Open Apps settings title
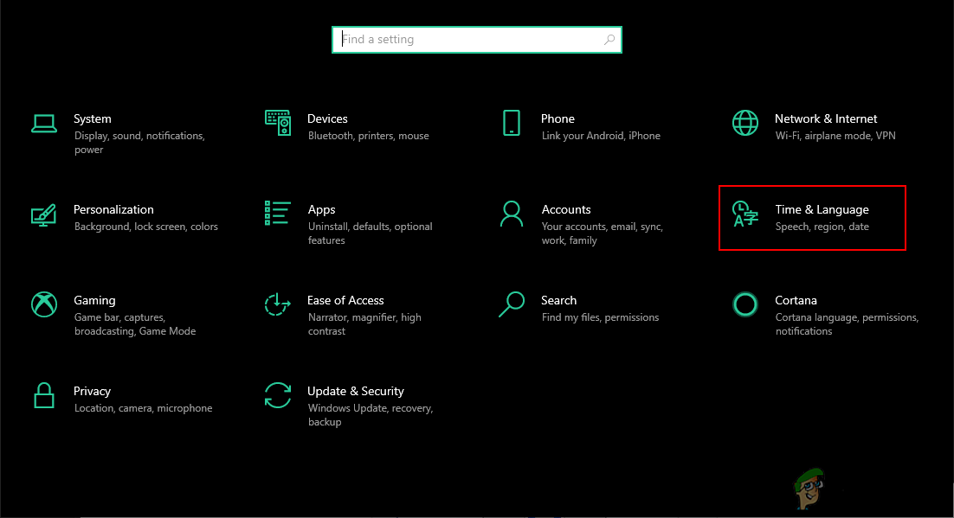 321,210
